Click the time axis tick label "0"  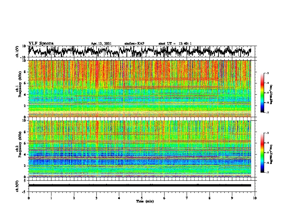(x=29, y=198)
